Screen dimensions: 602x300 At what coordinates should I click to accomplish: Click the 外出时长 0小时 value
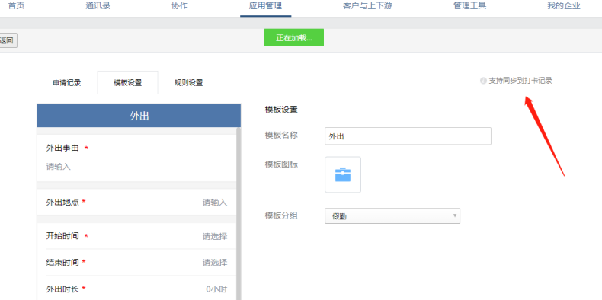[216, 289]
